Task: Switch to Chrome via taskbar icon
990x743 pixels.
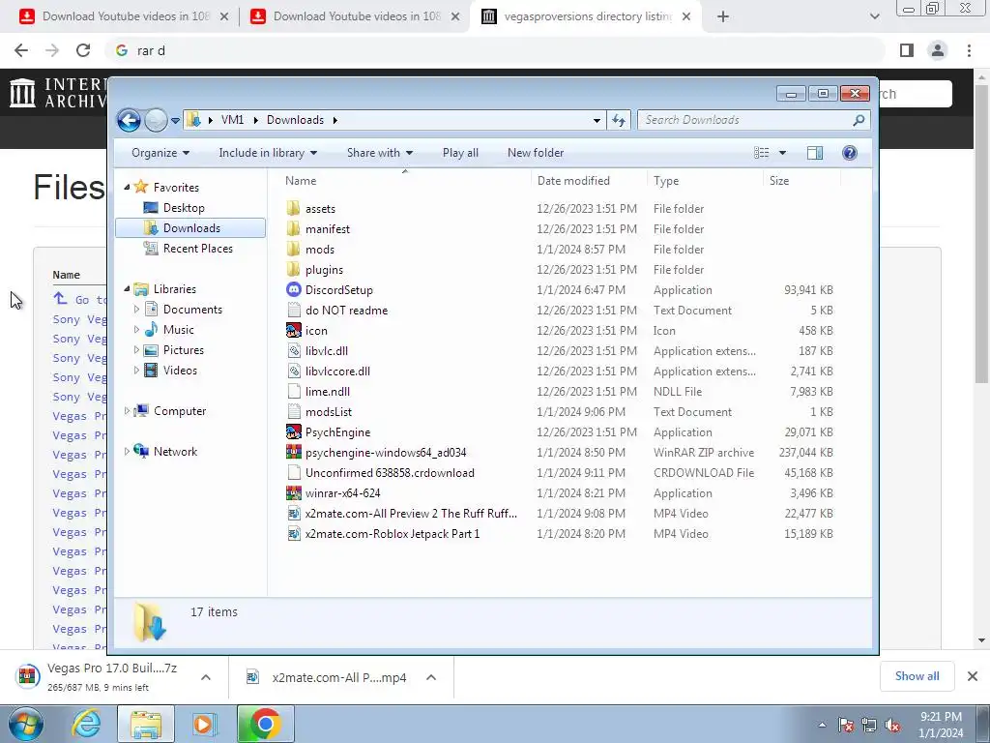Action: 265,724
